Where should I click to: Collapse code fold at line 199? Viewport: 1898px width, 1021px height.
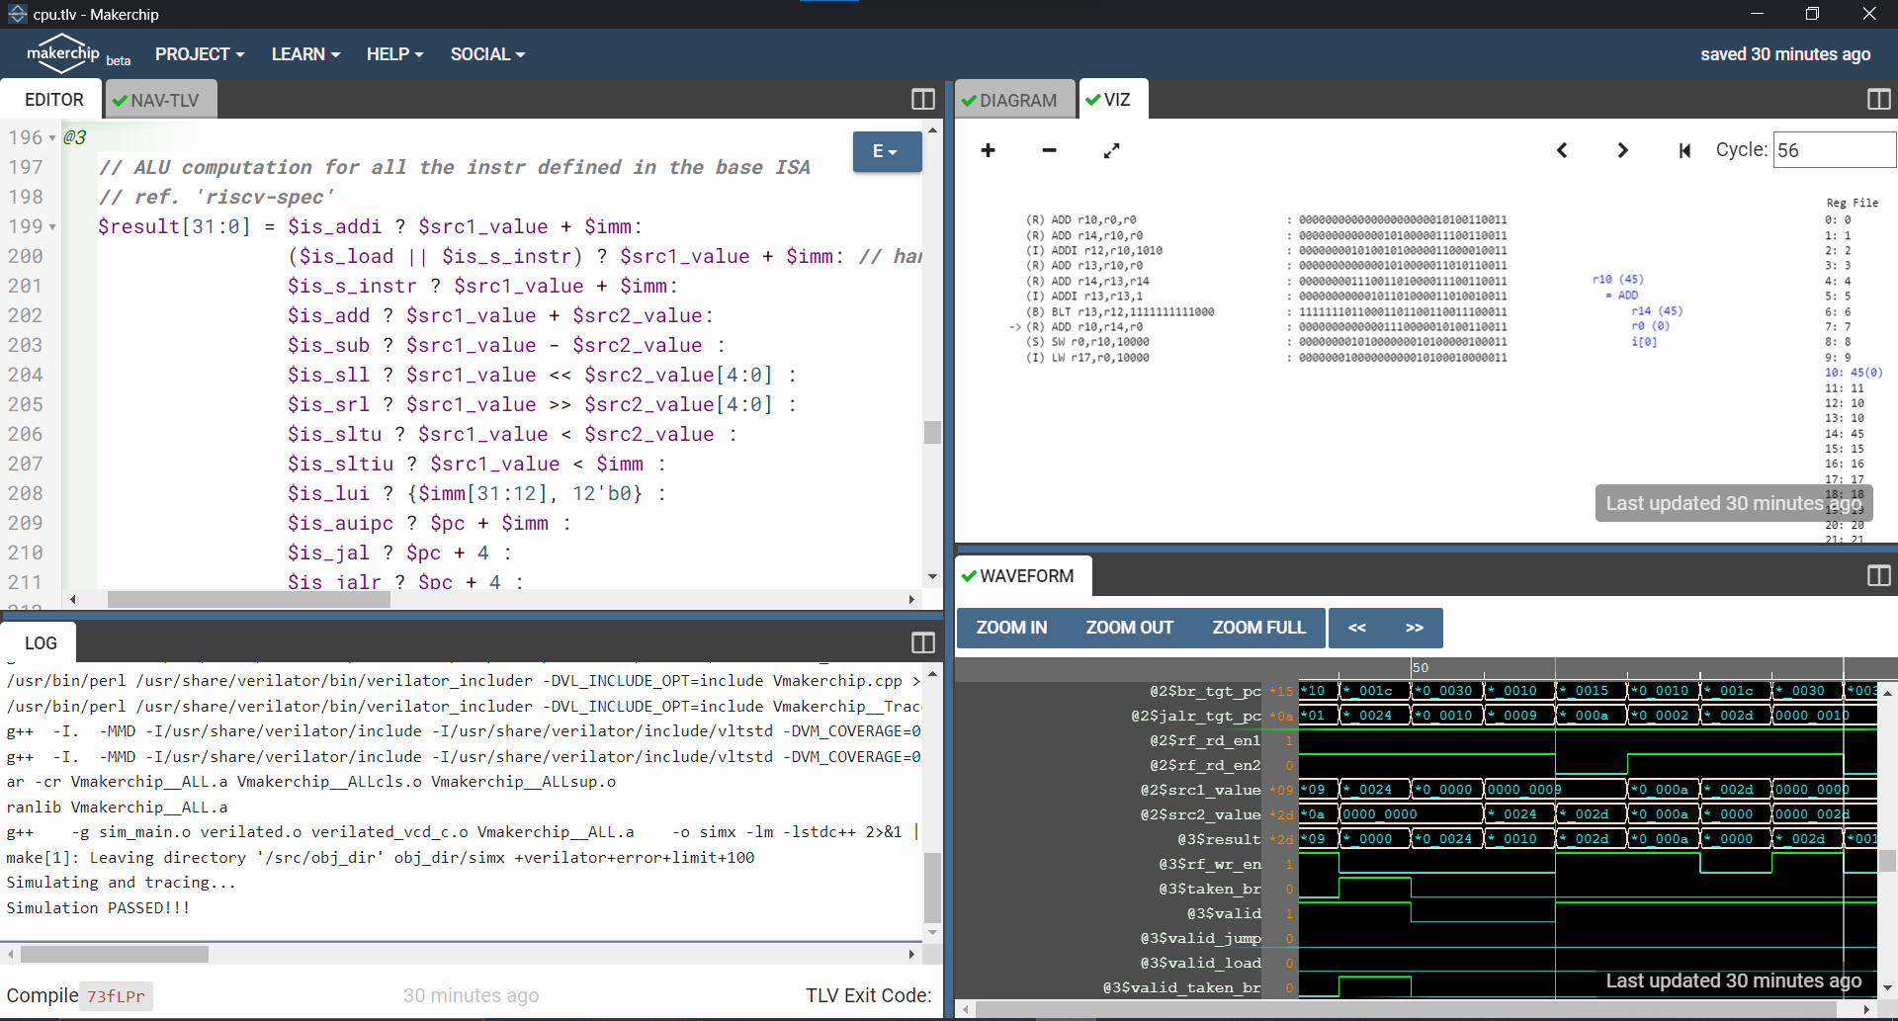click(x=52, y=227)
